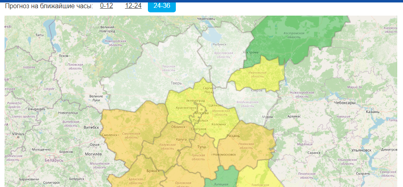Click the Казань city label
The height and width of the screenshot is (187, 403).
click(x=373, y=112)
